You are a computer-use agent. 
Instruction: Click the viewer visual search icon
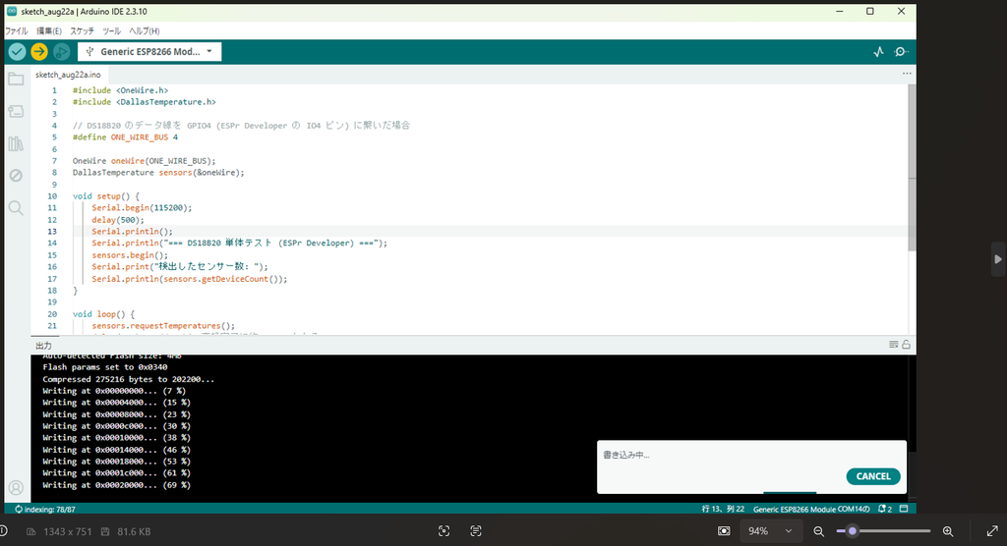pos(444,531)
